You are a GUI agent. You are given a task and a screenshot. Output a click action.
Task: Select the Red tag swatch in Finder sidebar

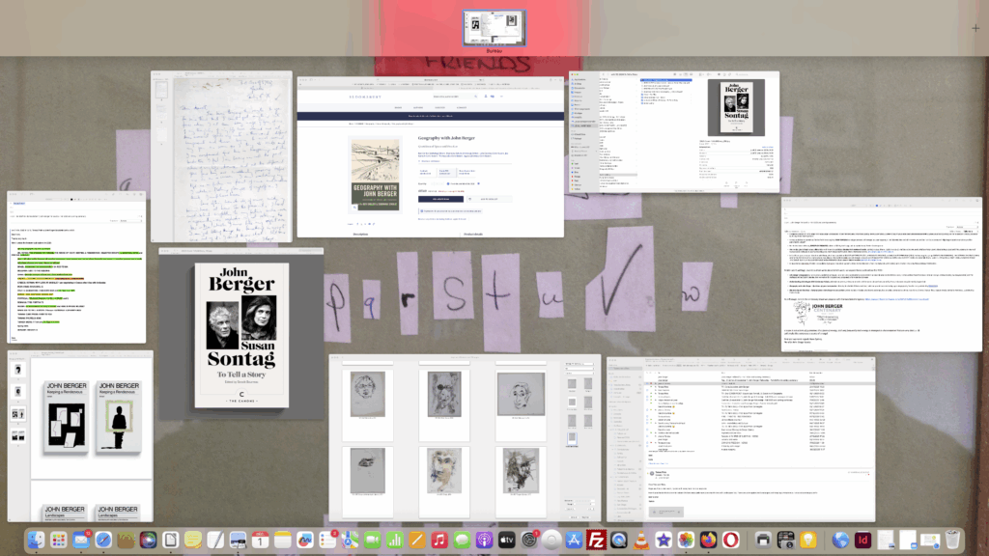573,181
